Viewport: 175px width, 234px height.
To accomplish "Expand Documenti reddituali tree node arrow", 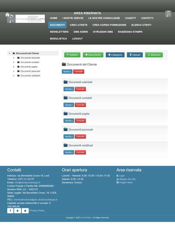I will pos(14,76).
